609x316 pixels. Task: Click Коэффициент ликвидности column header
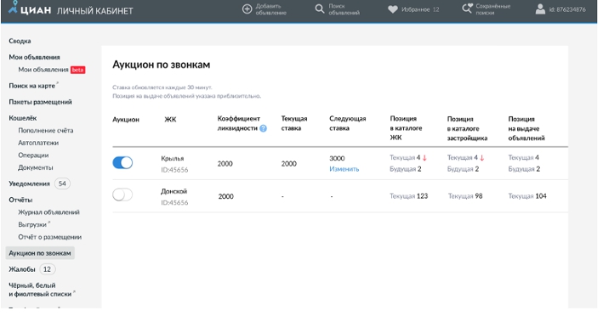pyautogui.click(x=239, y=123)
